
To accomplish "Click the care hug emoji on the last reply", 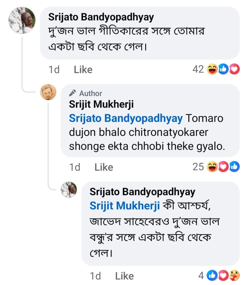I will (234, 276).
